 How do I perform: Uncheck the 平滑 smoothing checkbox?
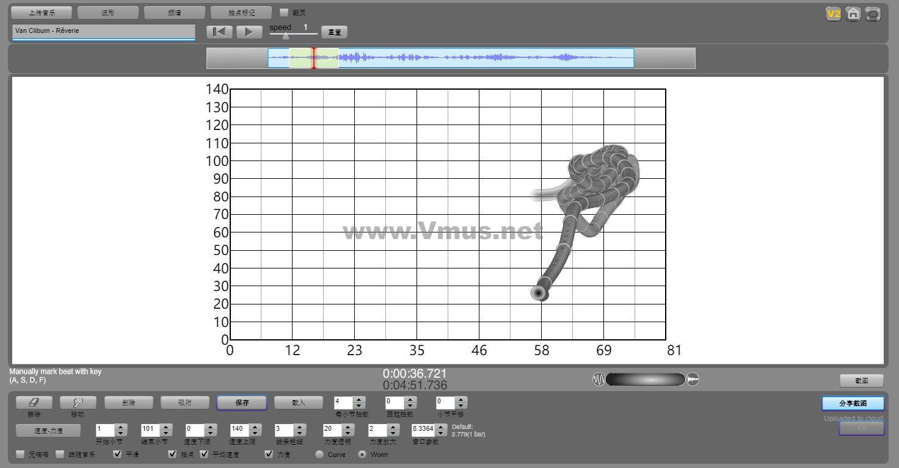118,455
